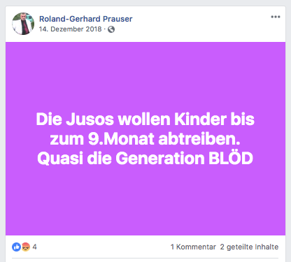The height and width of the screenshot is (262, 291).
Task: Click the angry face reaction icon
Action: coord(26,247)
